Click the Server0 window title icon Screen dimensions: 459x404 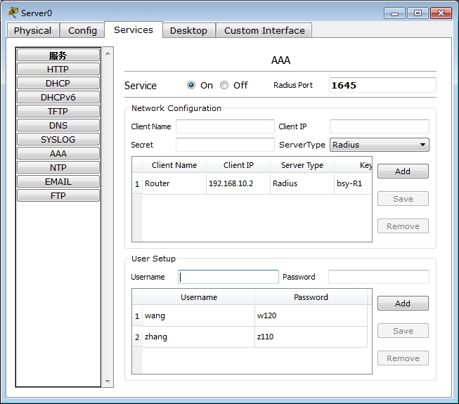(13, 13)
